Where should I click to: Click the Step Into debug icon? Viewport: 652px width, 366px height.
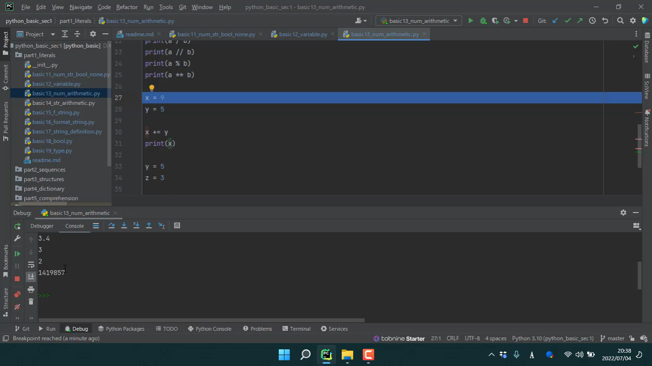(x=124, y=225)
